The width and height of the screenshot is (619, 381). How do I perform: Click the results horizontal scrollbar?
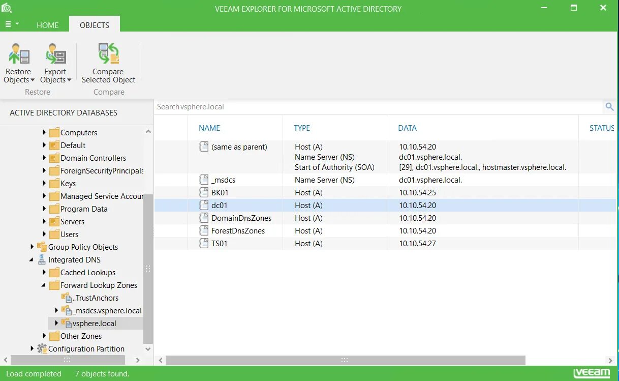[x=345, y=360]
